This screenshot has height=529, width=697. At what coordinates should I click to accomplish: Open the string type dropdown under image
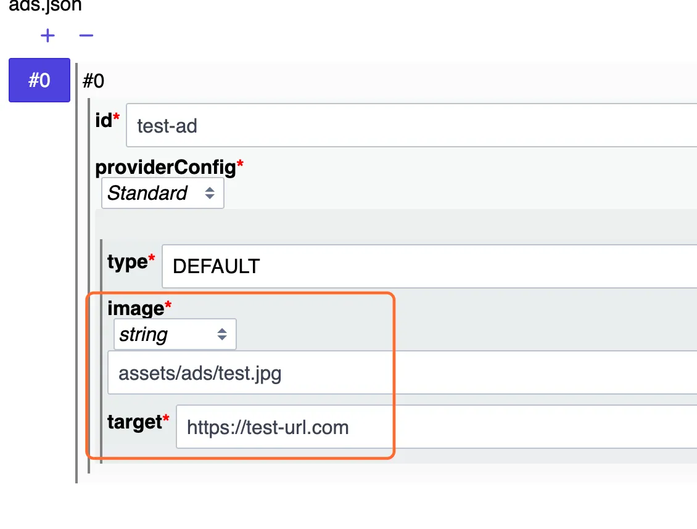coord(175,334)
